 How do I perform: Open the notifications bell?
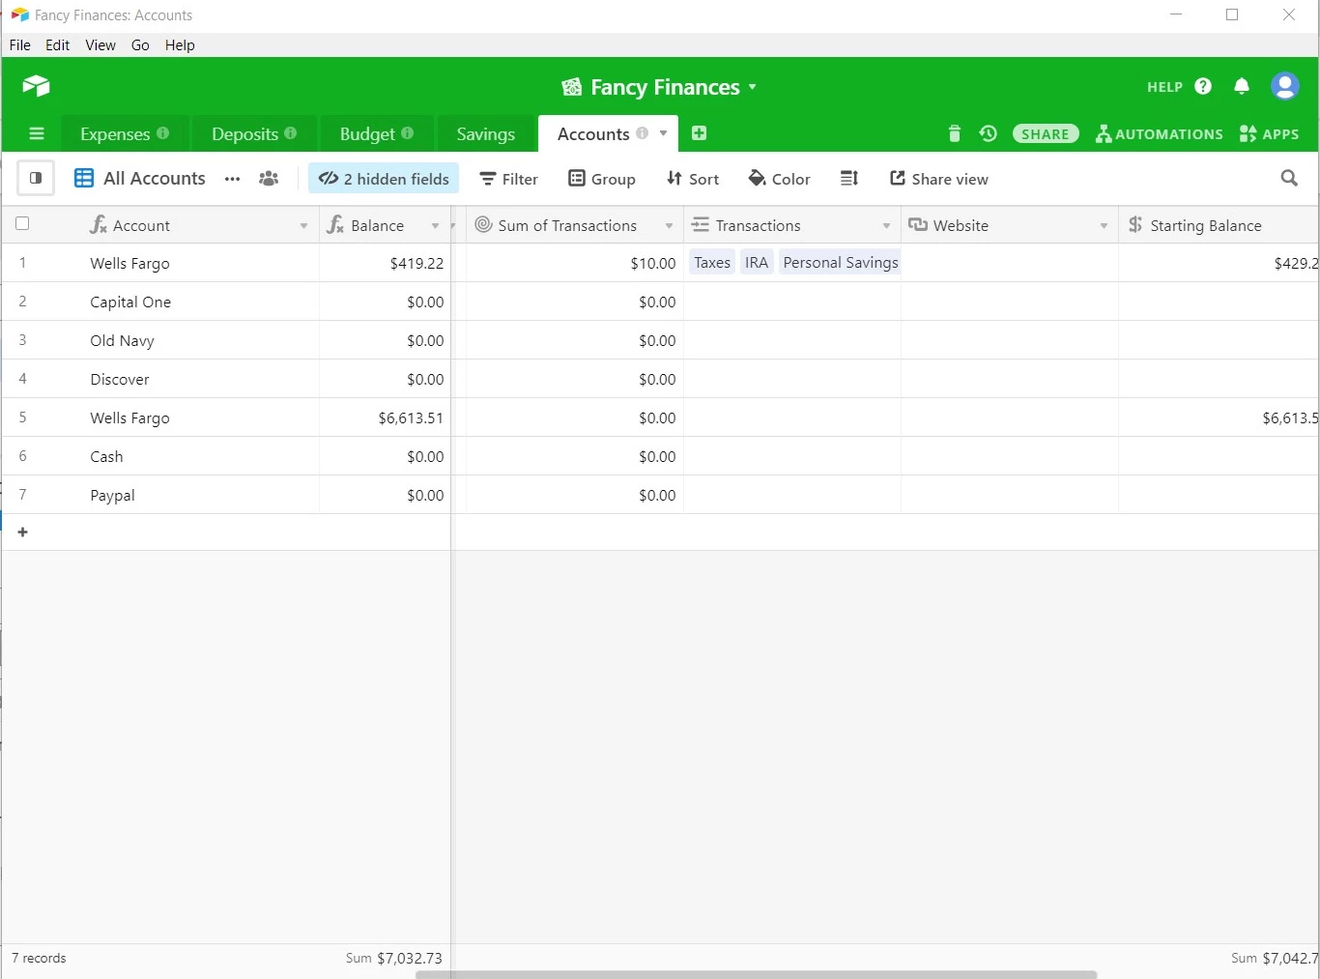1242,86
